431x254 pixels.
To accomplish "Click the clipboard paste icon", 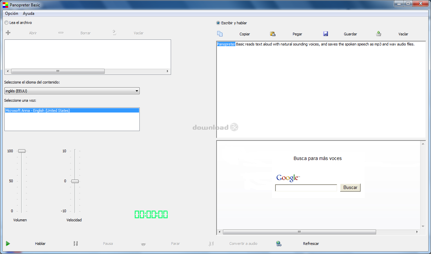I will 273,34.
